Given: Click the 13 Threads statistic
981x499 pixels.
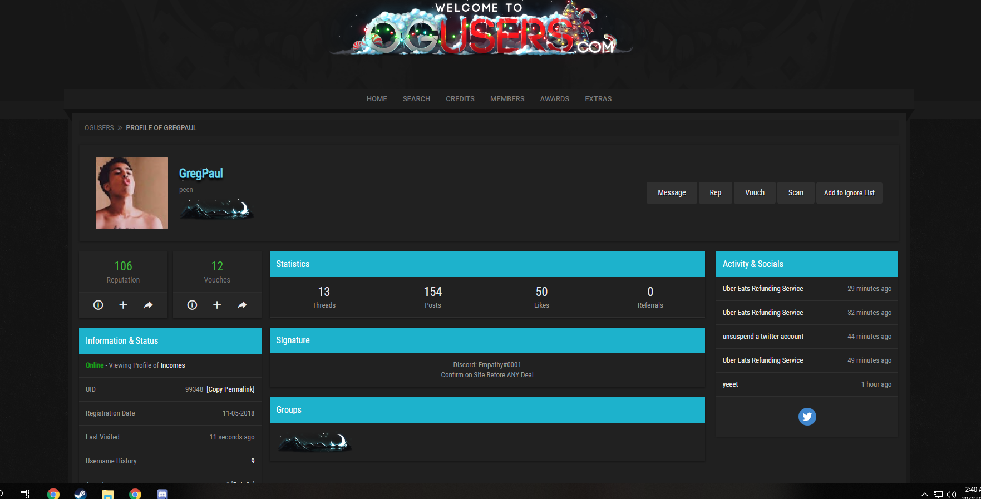Looking at the screenshot, I should (x=324, y=292).
